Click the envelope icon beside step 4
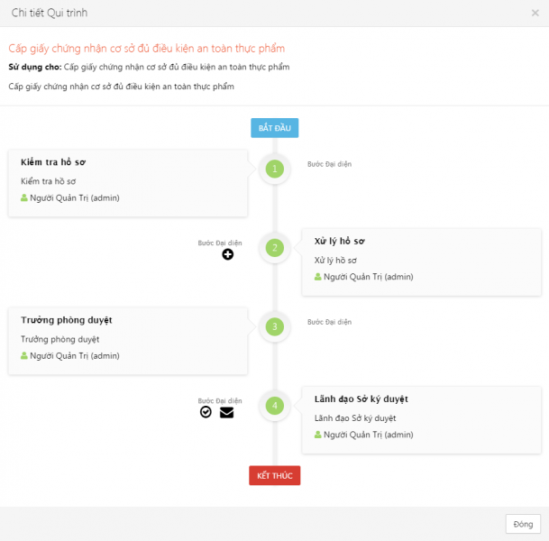549x541 pixels. coord(226,412)
